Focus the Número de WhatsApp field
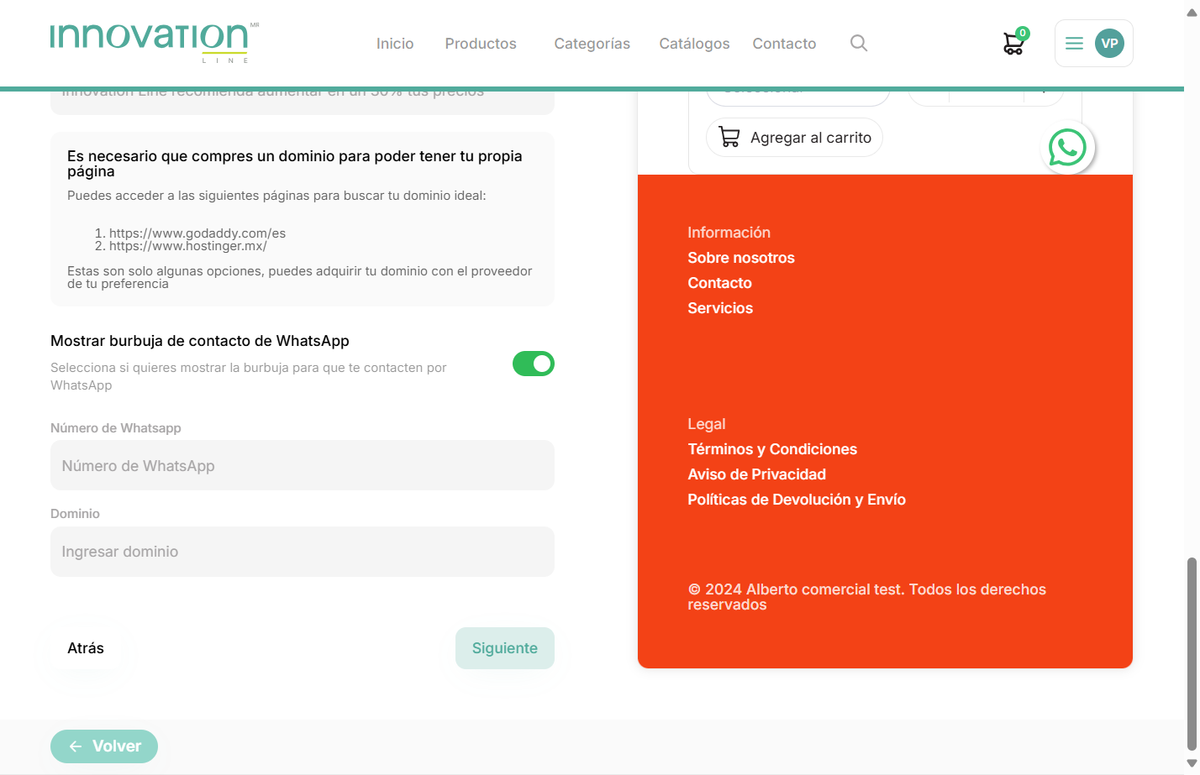The height and width of the screenshot is (775, 1200). tap(303, 465)
